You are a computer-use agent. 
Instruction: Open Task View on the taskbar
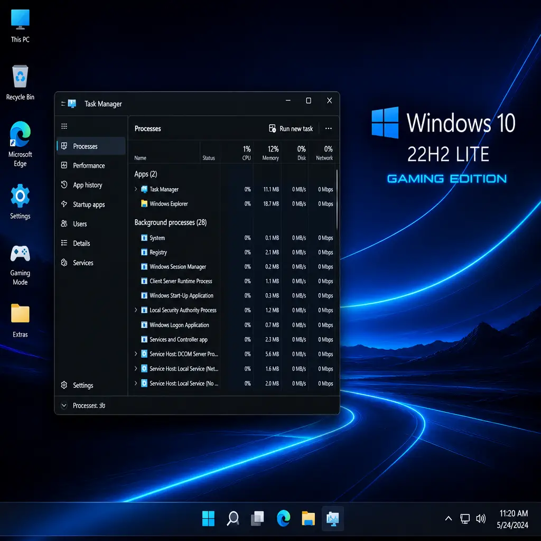pyautogui.click(x=257, y=518)
